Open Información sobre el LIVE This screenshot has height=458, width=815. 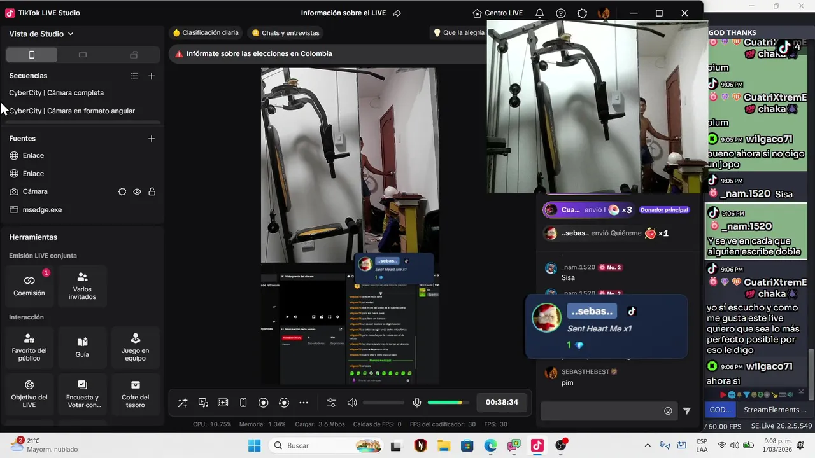pyautogui.click(x=344, y=13)
